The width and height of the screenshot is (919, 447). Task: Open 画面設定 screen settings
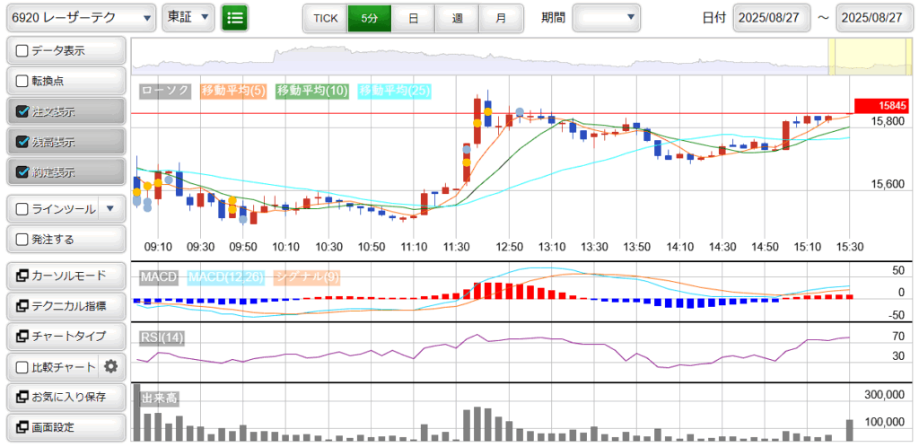[66, 427]
